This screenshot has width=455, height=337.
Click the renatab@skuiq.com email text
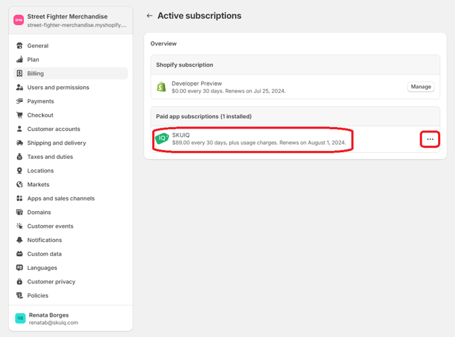[x=54, y=323]
